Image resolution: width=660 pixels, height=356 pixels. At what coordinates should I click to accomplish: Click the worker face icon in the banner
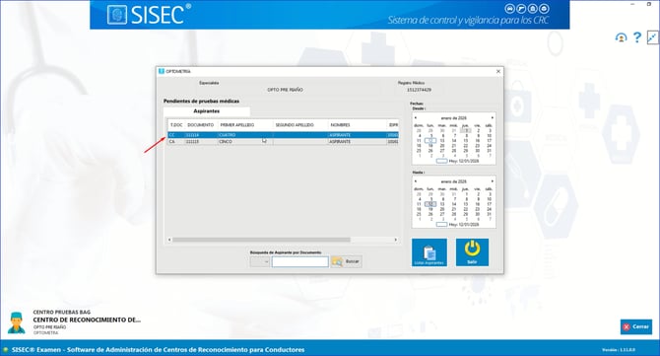(544, 9)
